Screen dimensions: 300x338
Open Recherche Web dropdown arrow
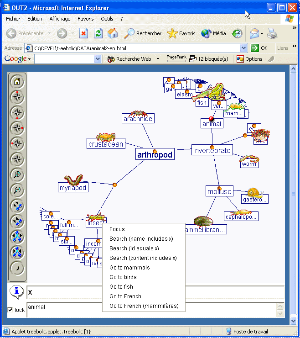tap(158, 58)
